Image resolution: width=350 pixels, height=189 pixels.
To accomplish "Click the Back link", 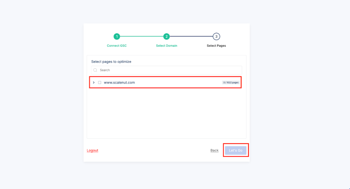I will pos(214,150).
